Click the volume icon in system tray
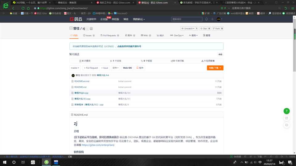 point(255,162)
